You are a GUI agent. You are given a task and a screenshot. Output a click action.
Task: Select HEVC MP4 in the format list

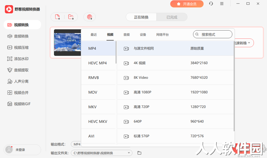click(98, 63)
